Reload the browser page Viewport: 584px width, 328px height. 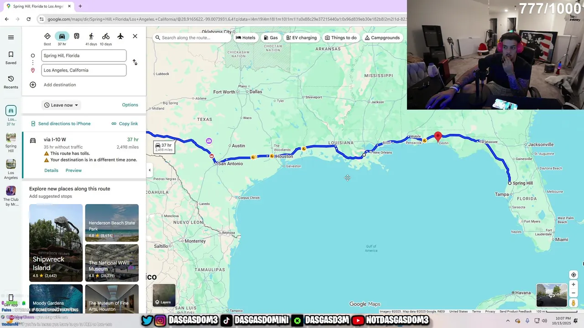(x=28, y=19)
